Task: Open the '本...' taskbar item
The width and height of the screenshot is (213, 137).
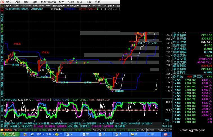Action: click(x=153, y=134)
